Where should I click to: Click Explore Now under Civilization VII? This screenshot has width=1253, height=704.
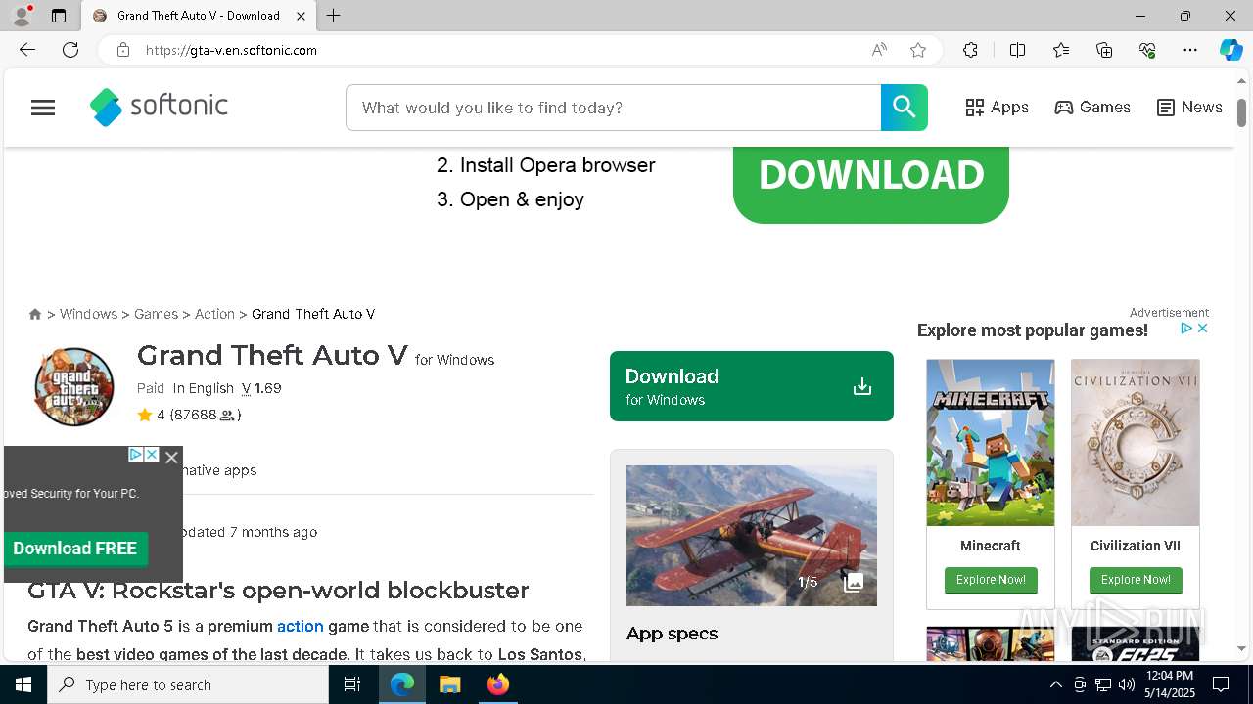click(x=1136, y=580)
